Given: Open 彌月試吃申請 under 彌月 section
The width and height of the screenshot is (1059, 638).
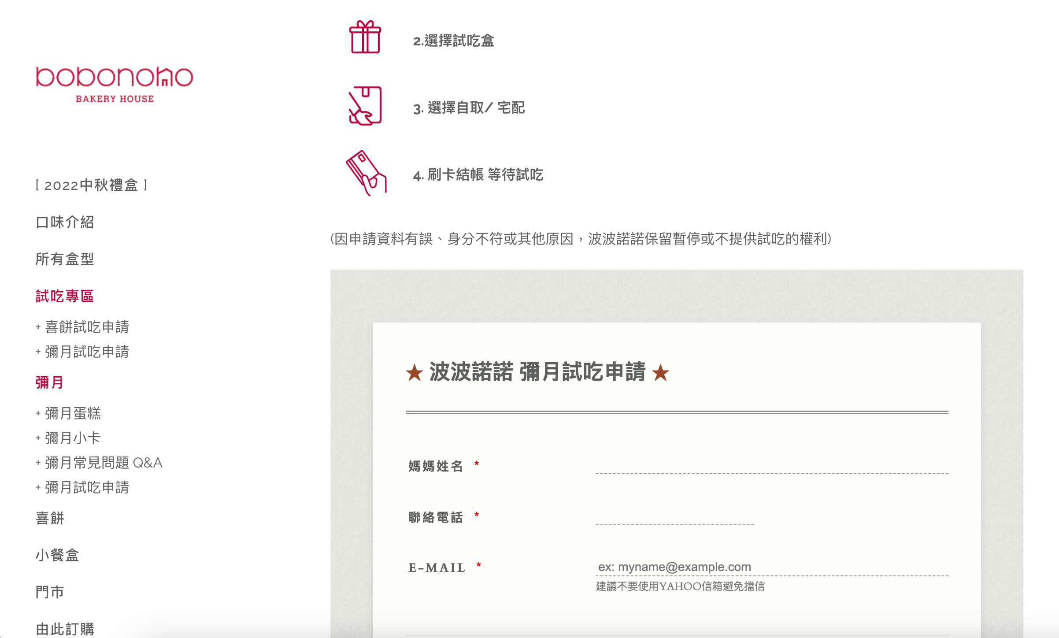Looking at the screenshot, I should 82,487.
